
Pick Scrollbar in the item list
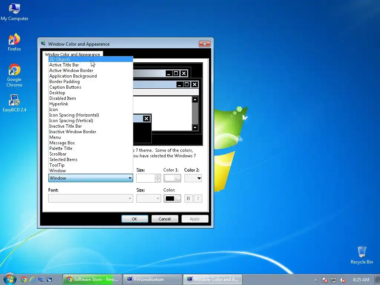pos(91,154)
